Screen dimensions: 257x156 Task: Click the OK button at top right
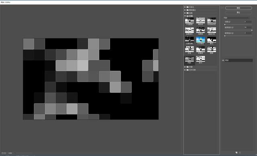click(x=238, y=8)
